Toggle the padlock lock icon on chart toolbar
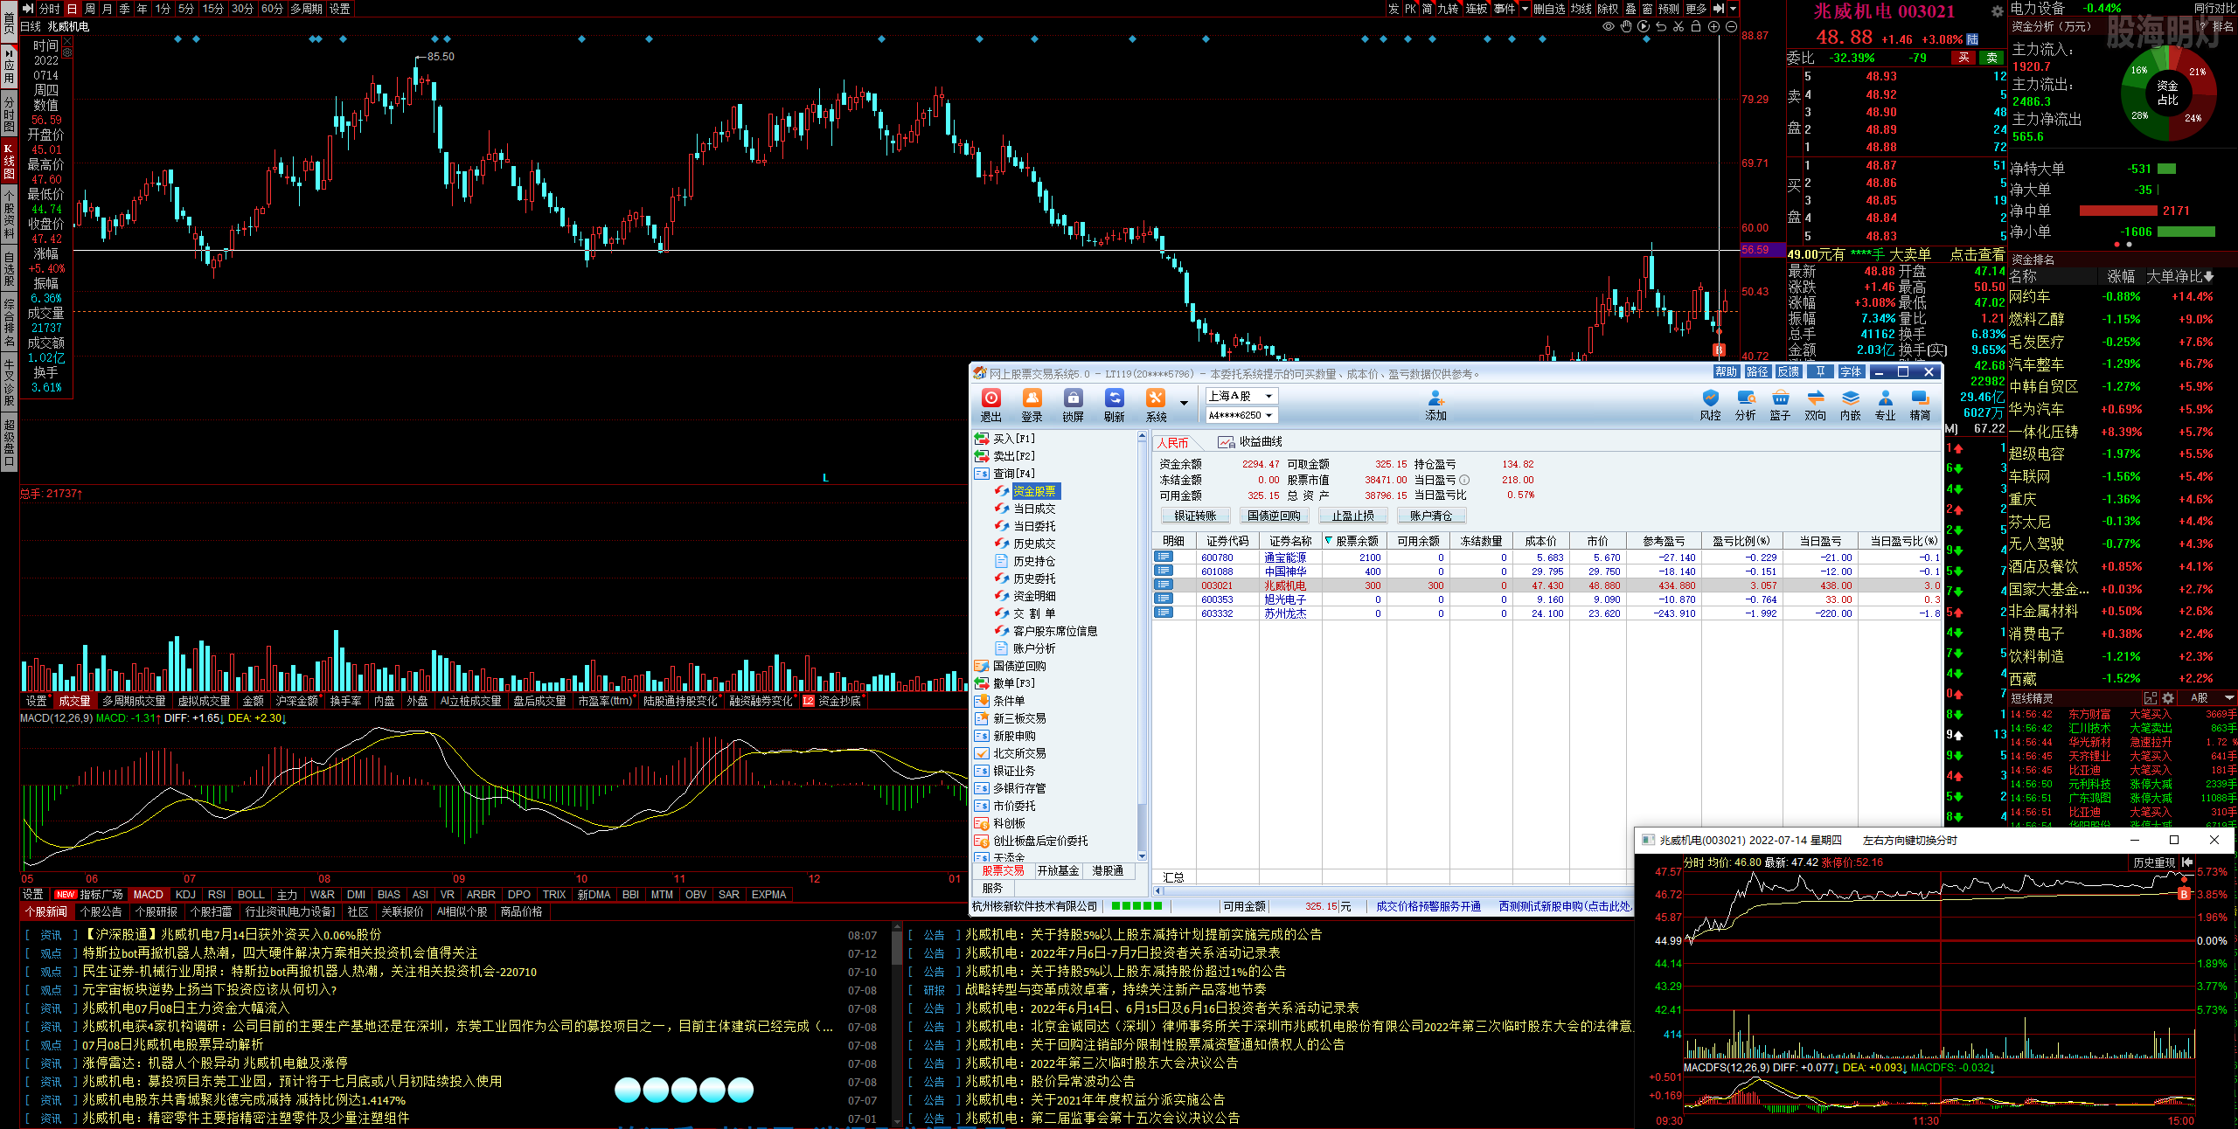The height and width of the screenshot is (1129, 2238). (1696, 26)
